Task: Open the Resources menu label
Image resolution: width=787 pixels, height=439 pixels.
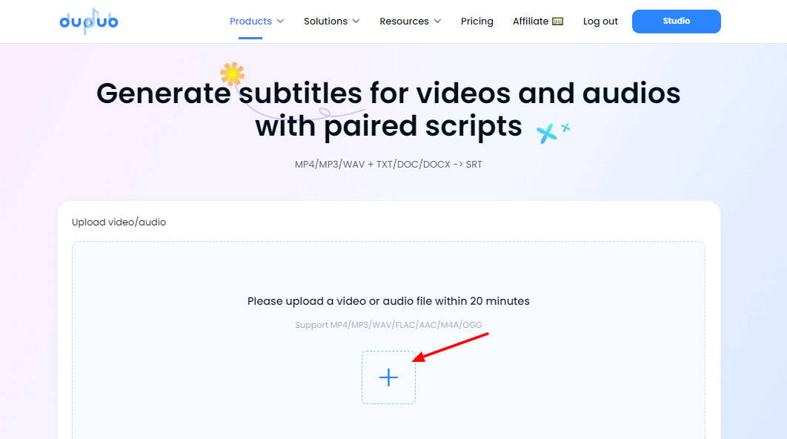Action: [404, 21]
